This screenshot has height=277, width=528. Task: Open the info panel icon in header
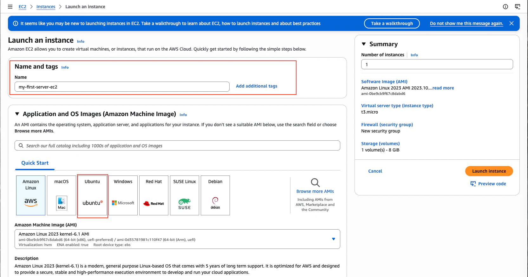point(505,7)
